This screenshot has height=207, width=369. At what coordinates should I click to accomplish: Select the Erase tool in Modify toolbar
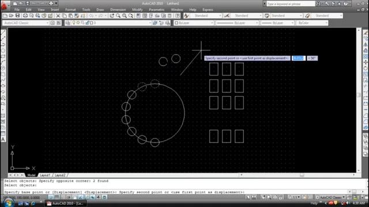click(x=366, y=33)
